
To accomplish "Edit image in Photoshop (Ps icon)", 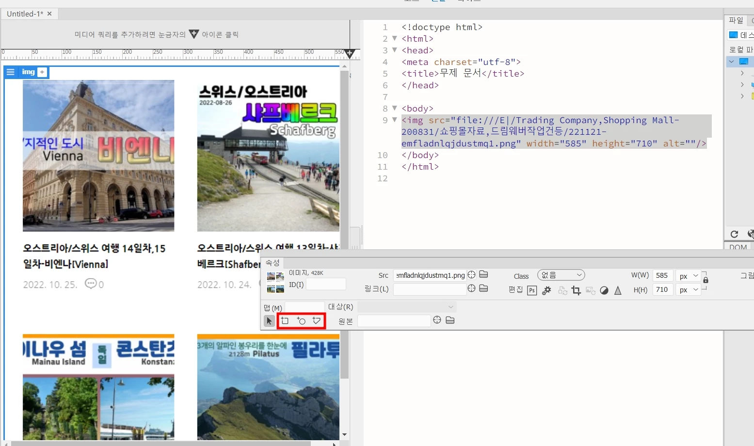I will point(532,290).
